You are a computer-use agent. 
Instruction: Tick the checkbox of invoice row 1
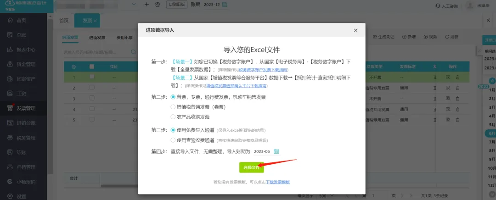click(92, 77)
